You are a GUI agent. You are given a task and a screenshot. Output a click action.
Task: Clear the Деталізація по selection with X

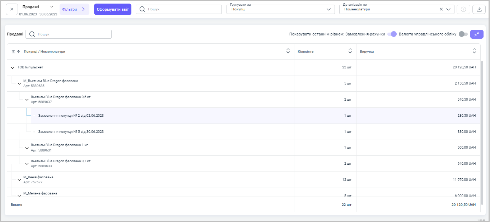tap(441, 9)
